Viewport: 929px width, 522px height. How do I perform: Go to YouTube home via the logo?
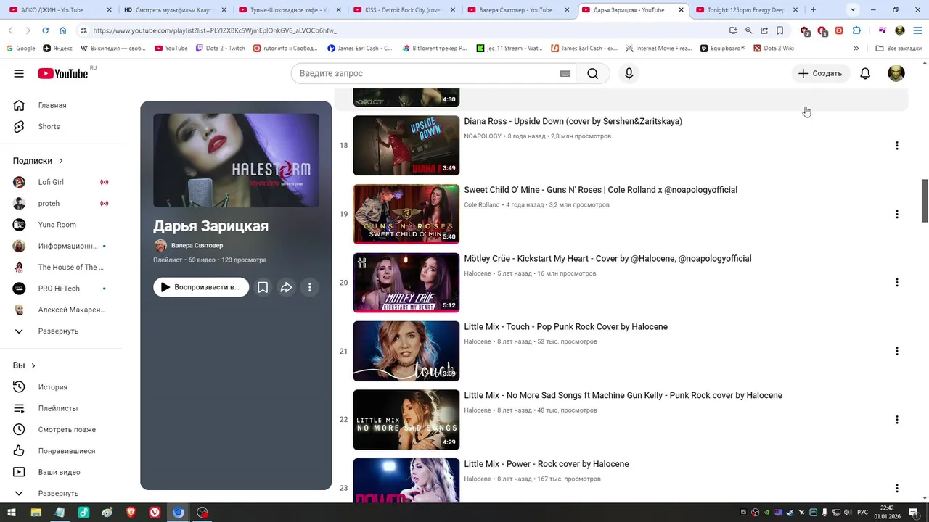pyautogui.click(x=63, y=73)
